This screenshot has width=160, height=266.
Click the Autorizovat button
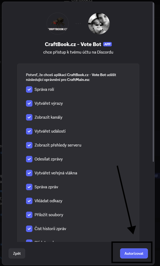(134, 253)
